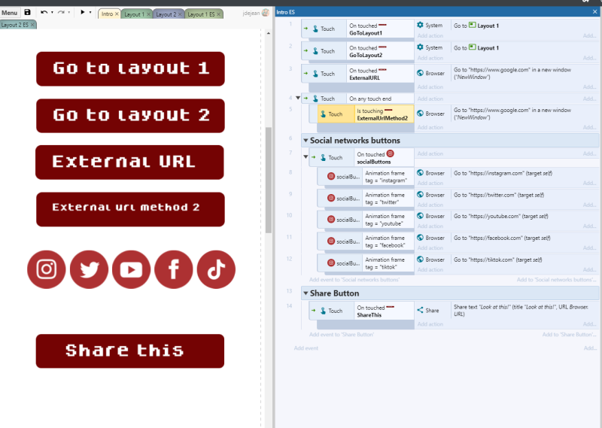Select the 'Share this' button object
The height and width of the screenshot is (428, 602).
click(130, 351)
